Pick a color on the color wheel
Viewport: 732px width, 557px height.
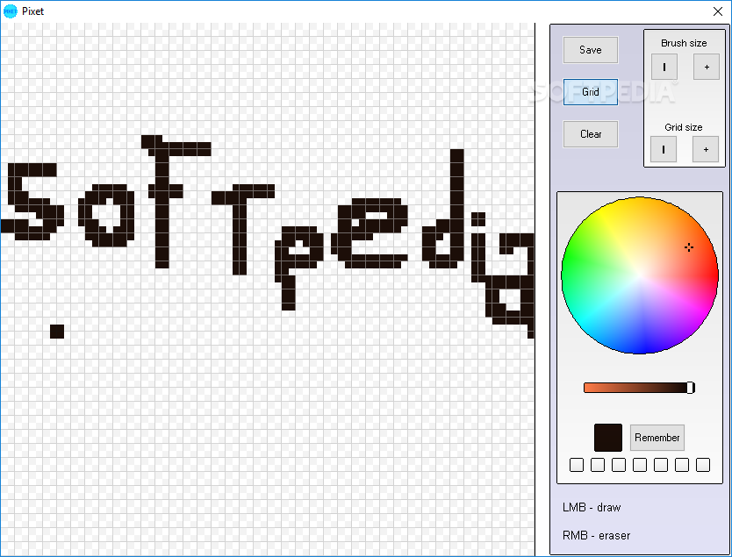[x=640, y=275]
